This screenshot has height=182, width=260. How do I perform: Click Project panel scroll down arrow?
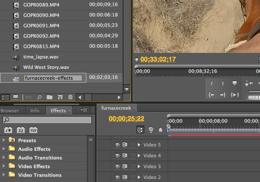[x=127, y=89]
